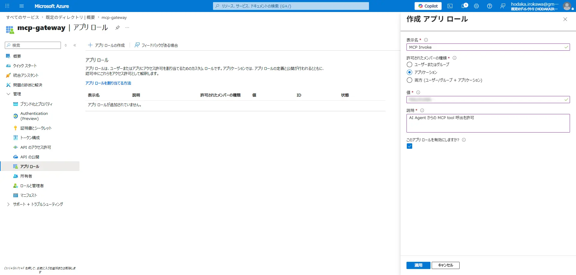The height and width of the screenshot is (275, 576).
Task: Click the 表示名 column header
Action: 94,95
